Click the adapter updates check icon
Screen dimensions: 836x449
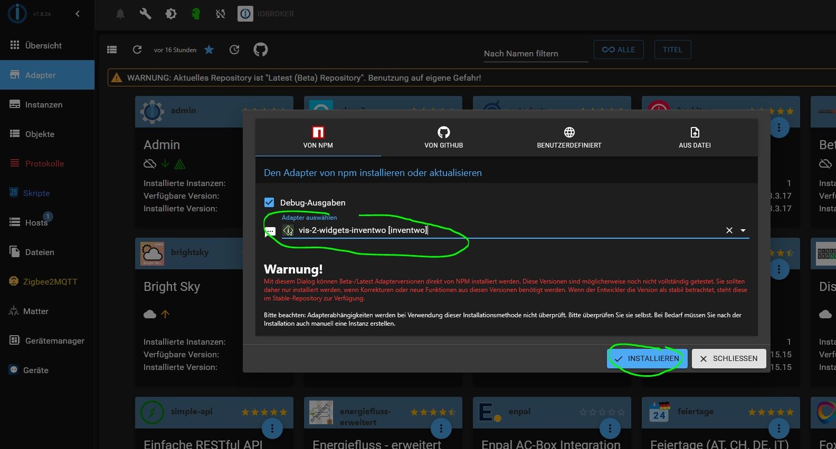(x=234, y=50)
